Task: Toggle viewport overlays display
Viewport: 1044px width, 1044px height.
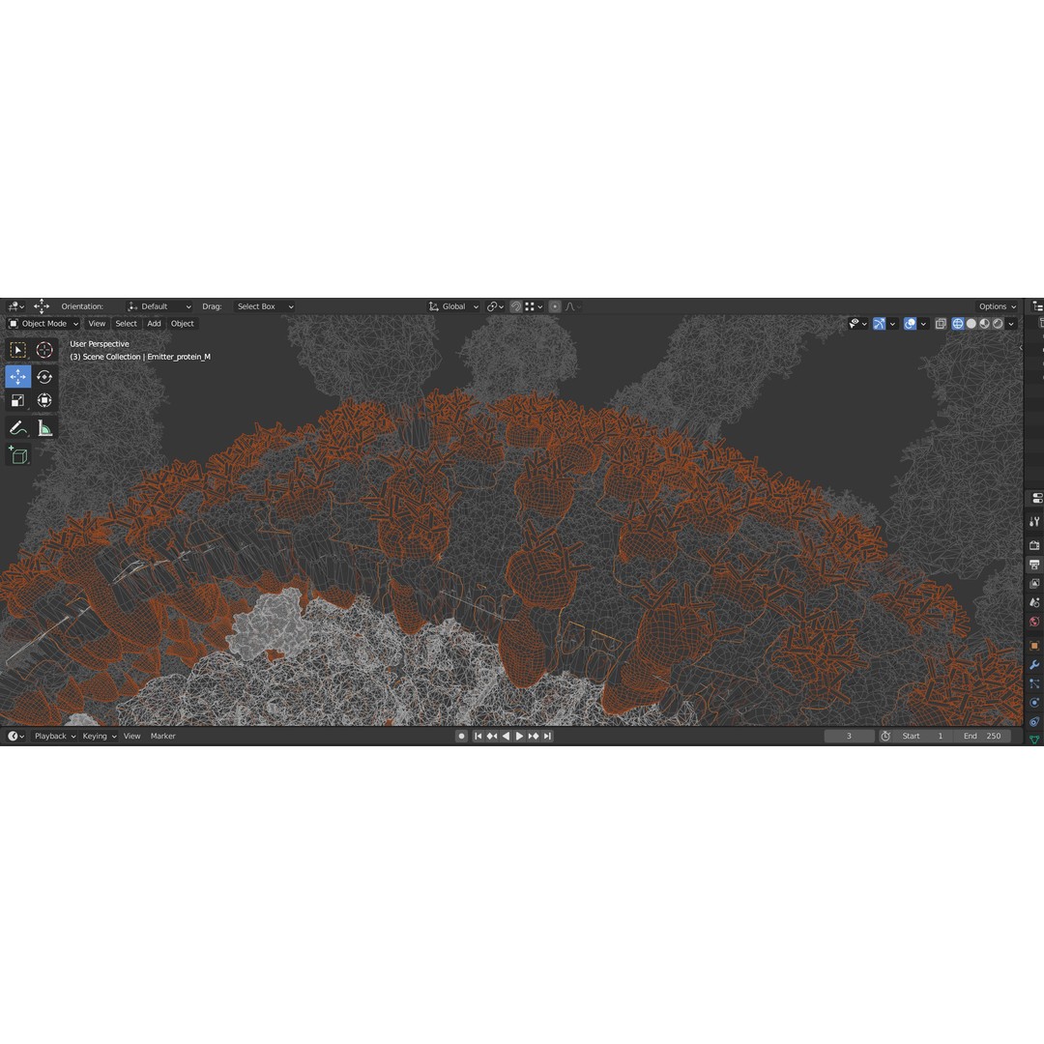Action: click(x=910, y=324)
